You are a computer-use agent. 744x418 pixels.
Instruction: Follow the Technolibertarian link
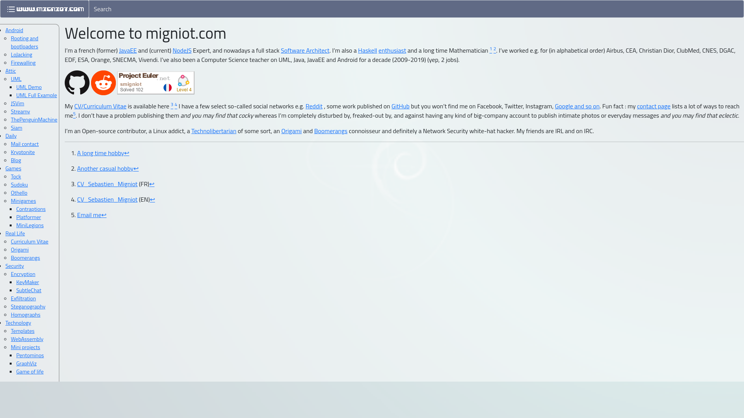tap(214, 131)
